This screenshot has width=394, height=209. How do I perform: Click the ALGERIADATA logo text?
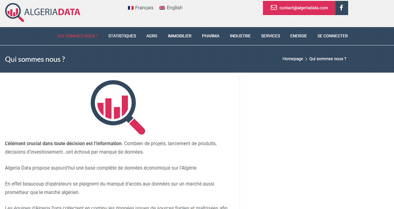(x=52, y=11)
